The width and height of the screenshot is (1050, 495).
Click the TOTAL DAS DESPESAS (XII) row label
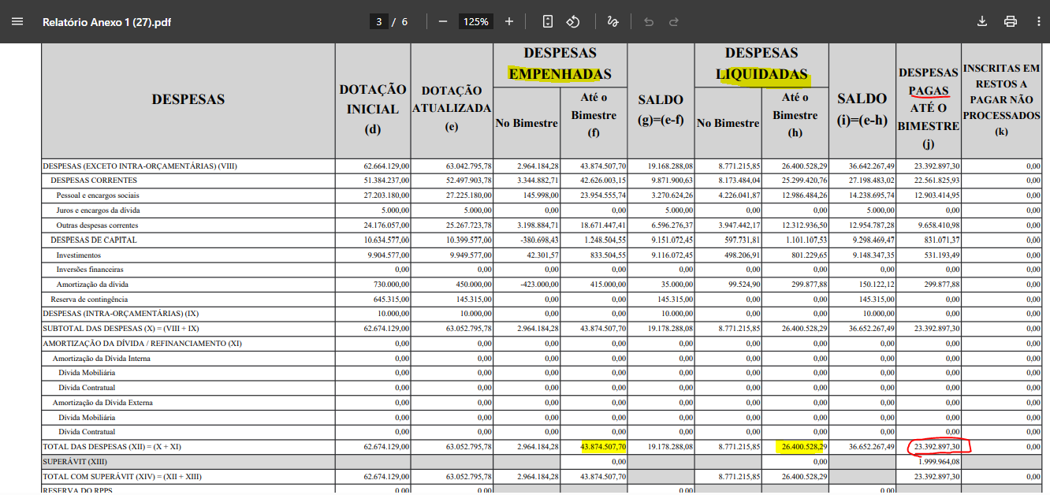[112, 447]
